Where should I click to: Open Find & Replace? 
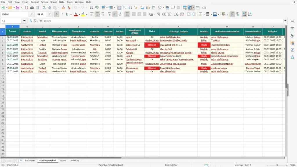(x=91, y=8)
